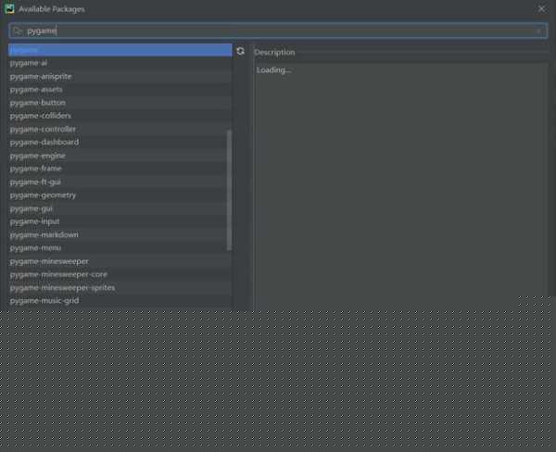
Task: Select the pygame-assets package
Action: coord(120,89)
